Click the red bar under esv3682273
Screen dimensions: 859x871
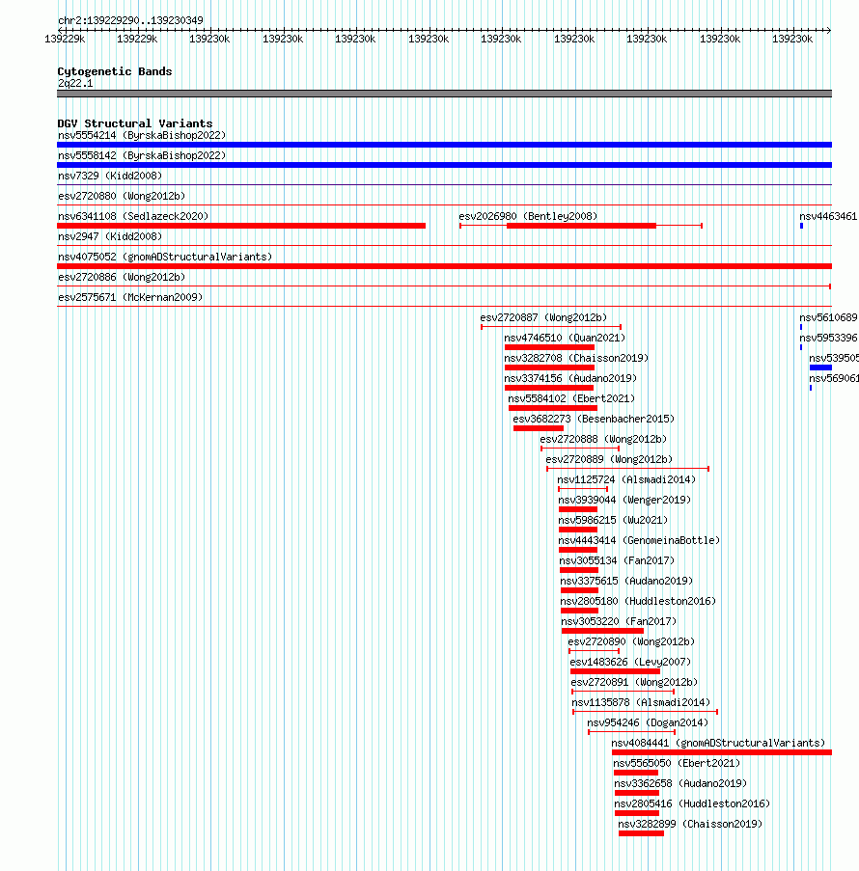pyautogui.click(x=539, y=428)
